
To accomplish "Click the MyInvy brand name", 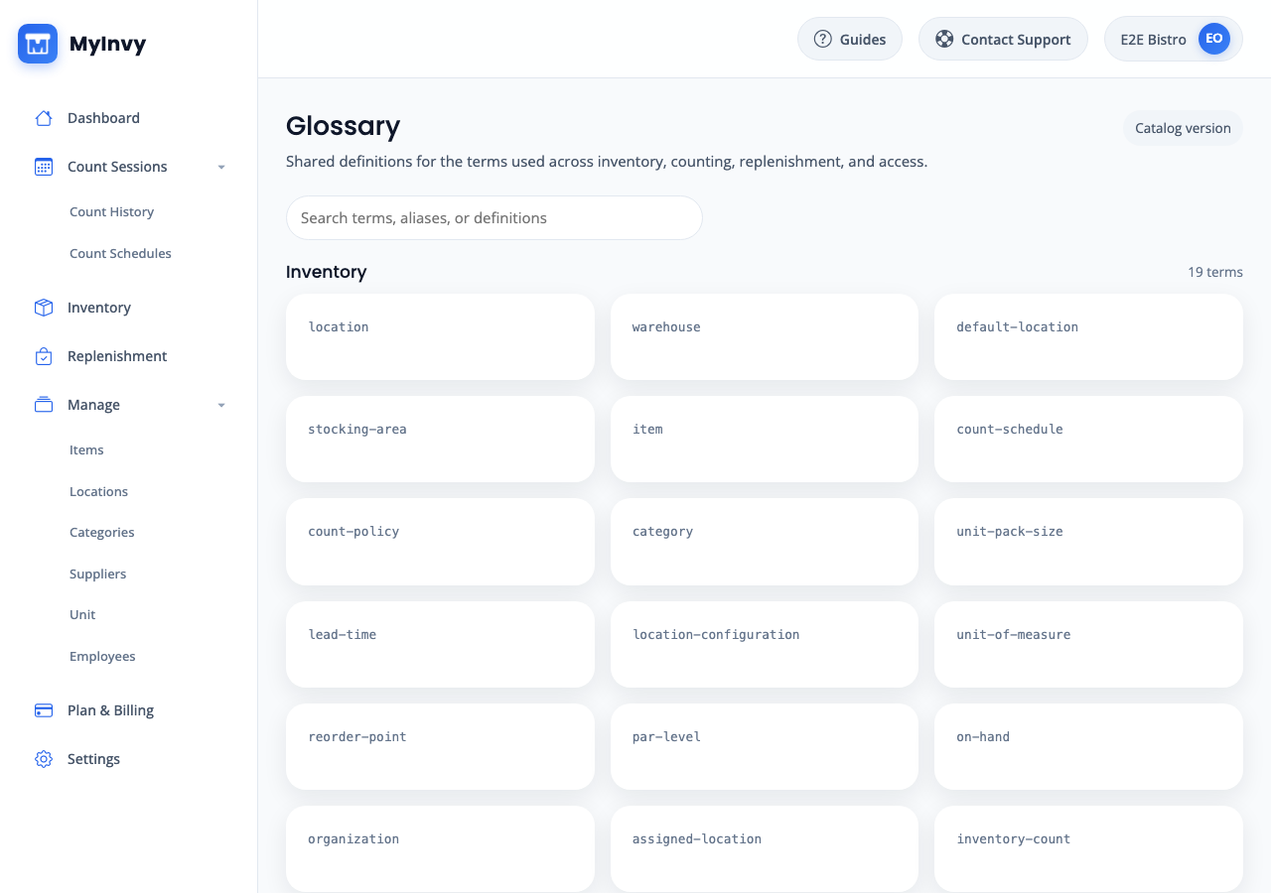I will click(107, 44).
